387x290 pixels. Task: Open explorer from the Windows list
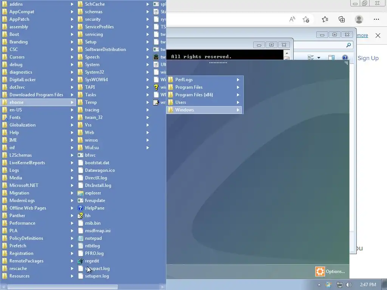coord(93,193)
